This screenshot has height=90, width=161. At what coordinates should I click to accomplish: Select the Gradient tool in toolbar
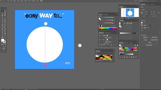tap(5, 29)
